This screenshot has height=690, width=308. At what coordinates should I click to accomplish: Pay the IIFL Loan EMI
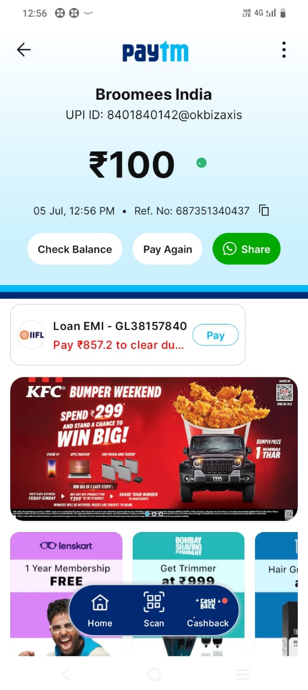[x=215, y=335]
